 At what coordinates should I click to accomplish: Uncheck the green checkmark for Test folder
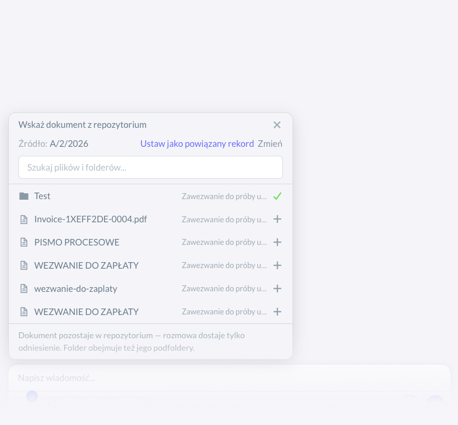click(x=277, y=196)
